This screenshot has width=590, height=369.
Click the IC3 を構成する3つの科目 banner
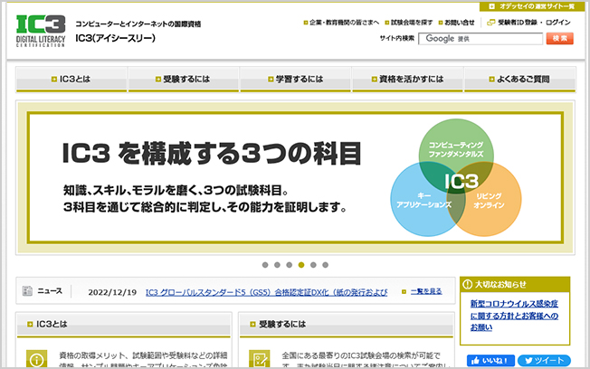click(295, 177)
